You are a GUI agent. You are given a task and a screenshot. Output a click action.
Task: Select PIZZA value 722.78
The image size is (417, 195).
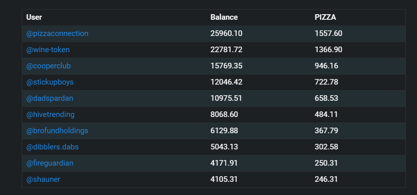coord(326,82)
